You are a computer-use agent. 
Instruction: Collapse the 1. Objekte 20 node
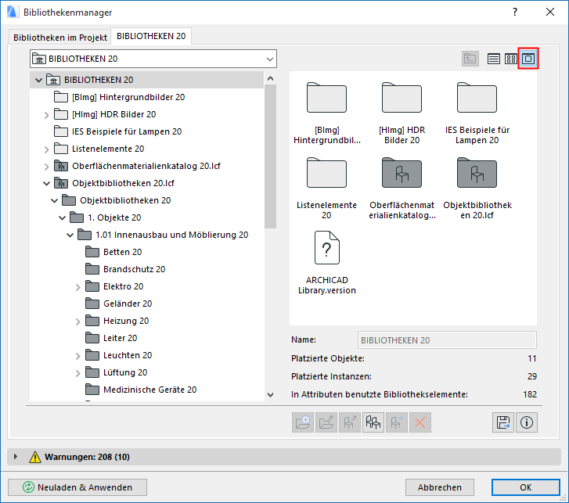tap(62, 217)
